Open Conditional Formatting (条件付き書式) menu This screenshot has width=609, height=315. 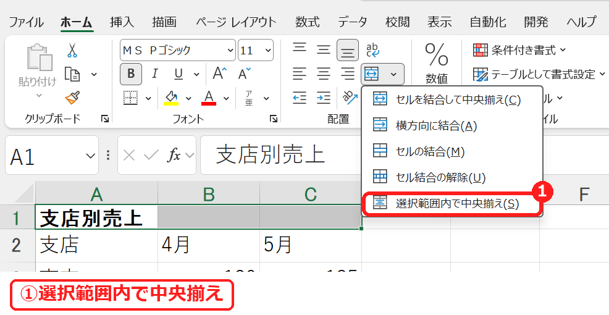[x=519, y=50]
